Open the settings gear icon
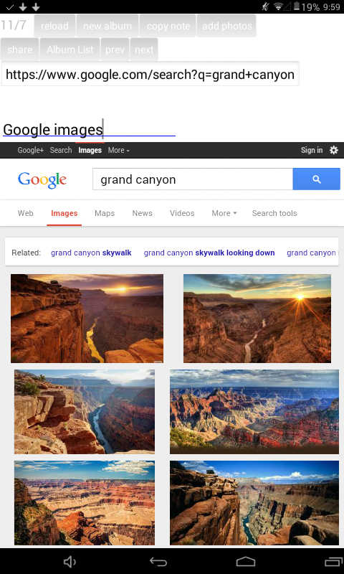 [334, 150]
